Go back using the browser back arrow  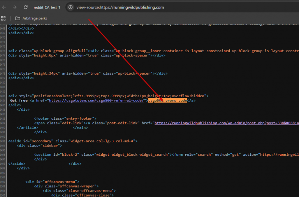pos(4,7)
